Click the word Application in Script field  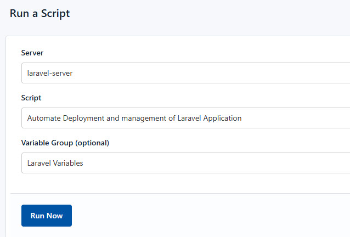click(221, 118)
